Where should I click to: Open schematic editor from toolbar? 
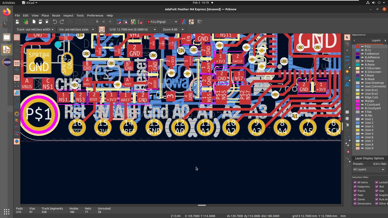(191, 22)
